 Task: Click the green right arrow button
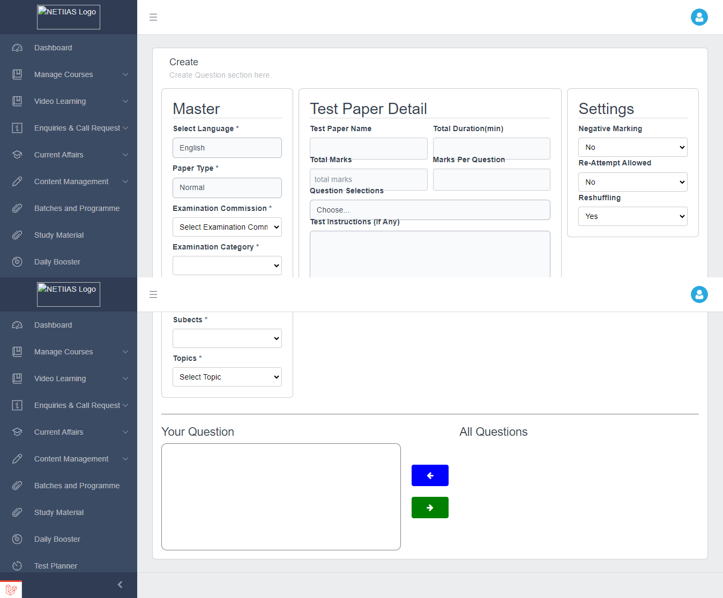(x=430, y=508)
